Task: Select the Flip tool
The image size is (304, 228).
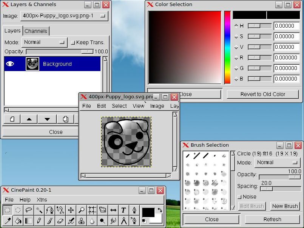Action: (113, 210)
